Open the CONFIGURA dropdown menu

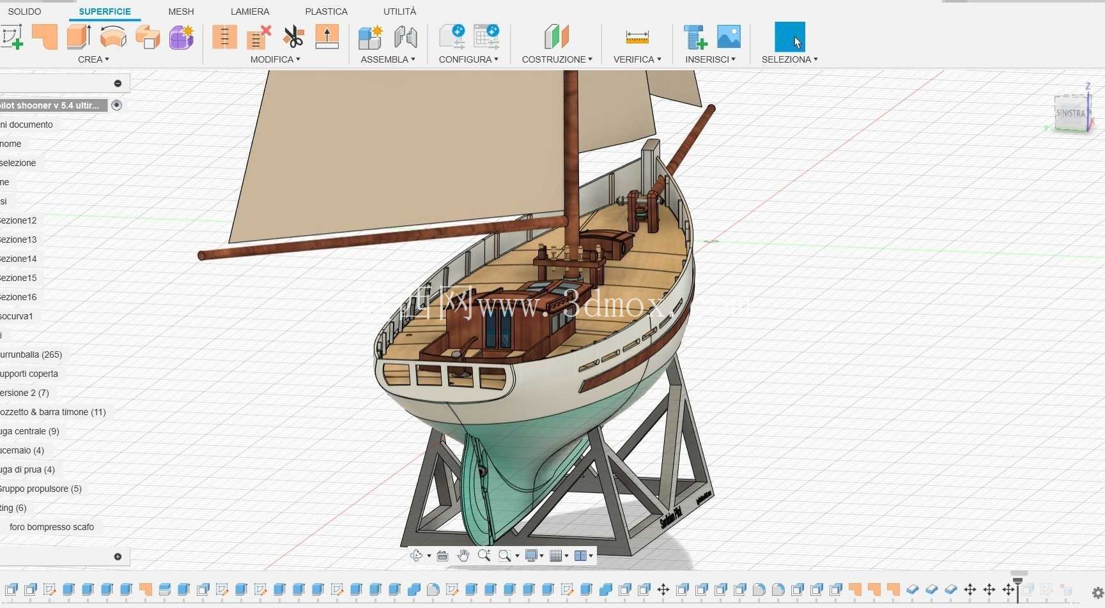pos(468,59)
